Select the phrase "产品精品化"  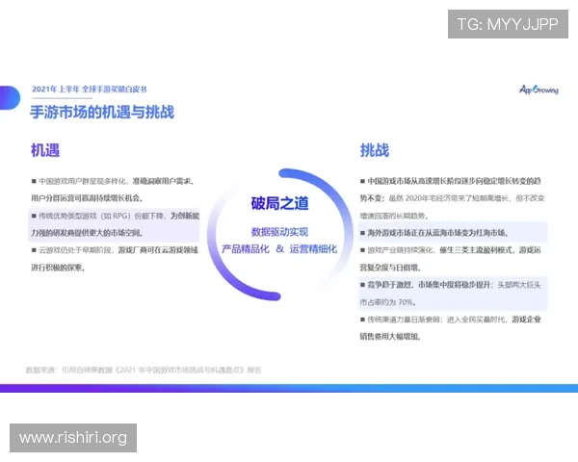(246, 249)
